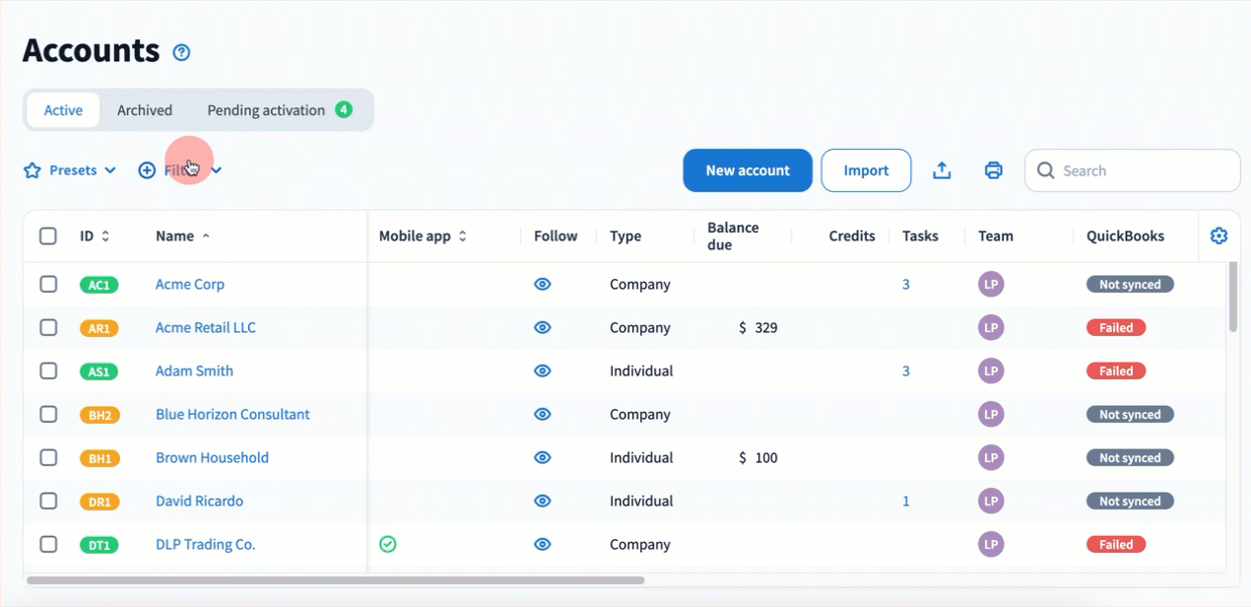Click the LP team avatar for Acme Corp
The width and height of the screenshot is (1251, 607).
(991, 285)
